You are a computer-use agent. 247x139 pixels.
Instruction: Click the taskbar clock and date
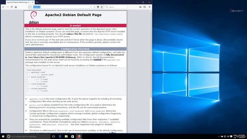(242, 136)
